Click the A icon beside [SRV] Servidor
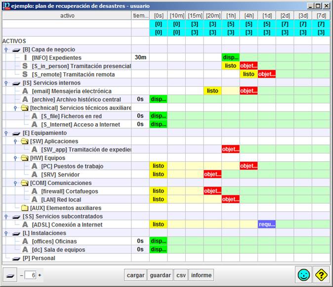 (35, 175)
